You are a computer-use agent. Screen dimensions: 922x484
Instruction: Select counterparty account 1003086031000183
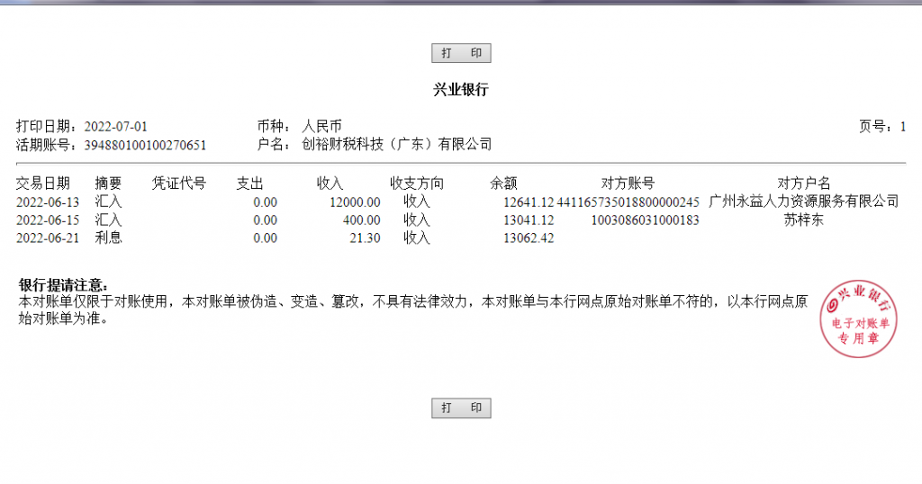(x=645, y=220)
